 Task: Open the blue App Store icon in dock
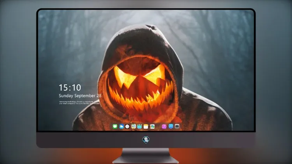click(171, 126)
